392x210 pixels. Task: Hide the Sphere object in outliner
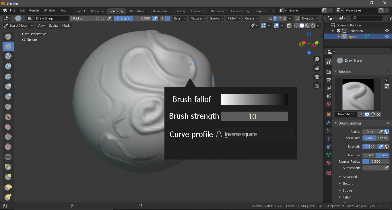pos(387,36)
